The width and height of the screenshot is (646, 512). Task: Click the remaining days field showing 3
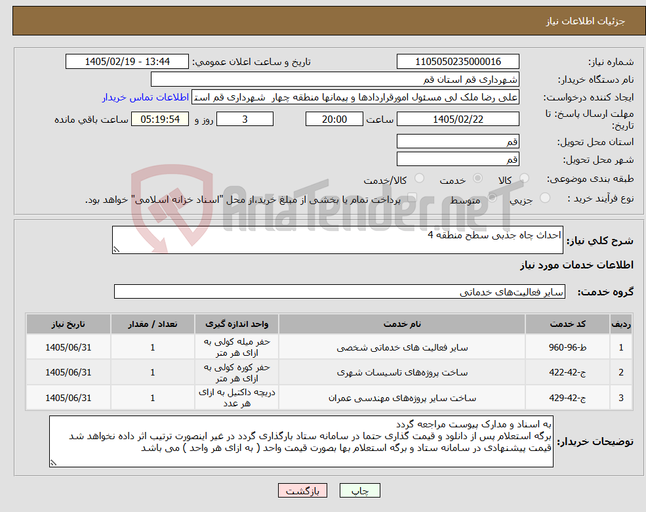(245, 119)
